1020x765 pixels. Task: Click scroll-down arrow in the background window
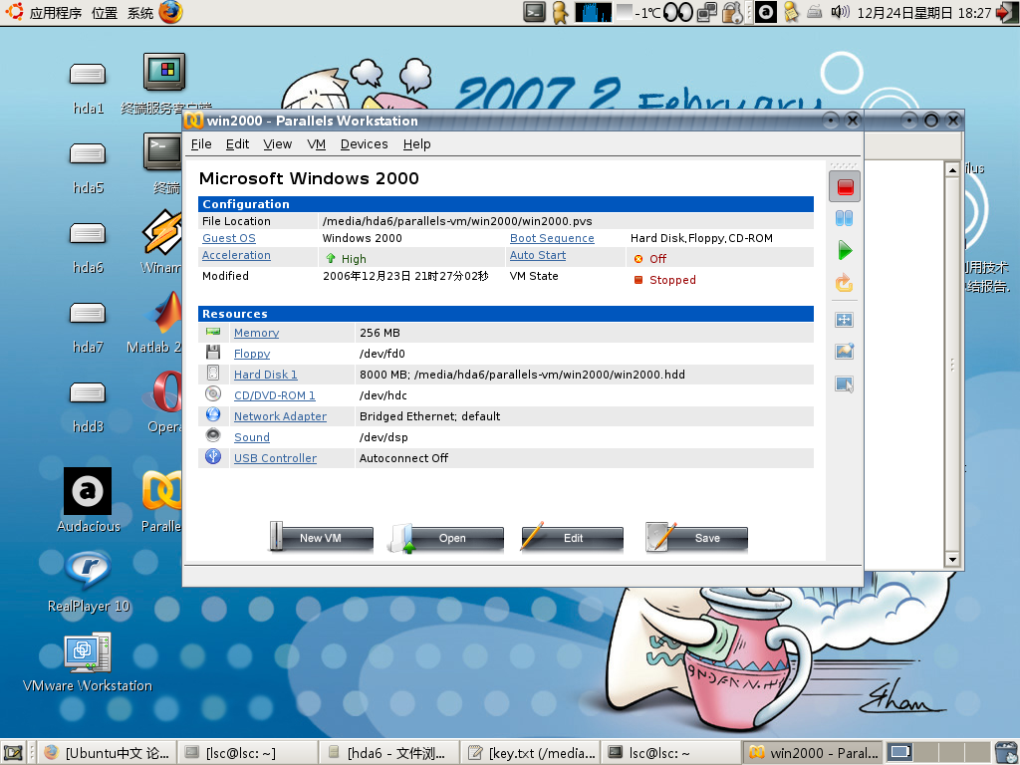(x=952, y=560)
